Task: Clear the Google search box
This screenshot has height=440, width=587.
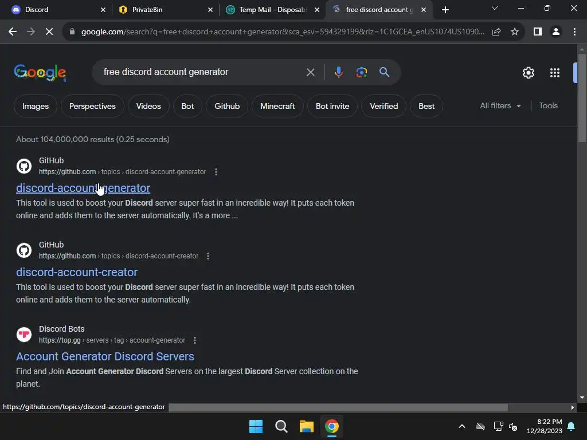Action: tap(310, 72)
